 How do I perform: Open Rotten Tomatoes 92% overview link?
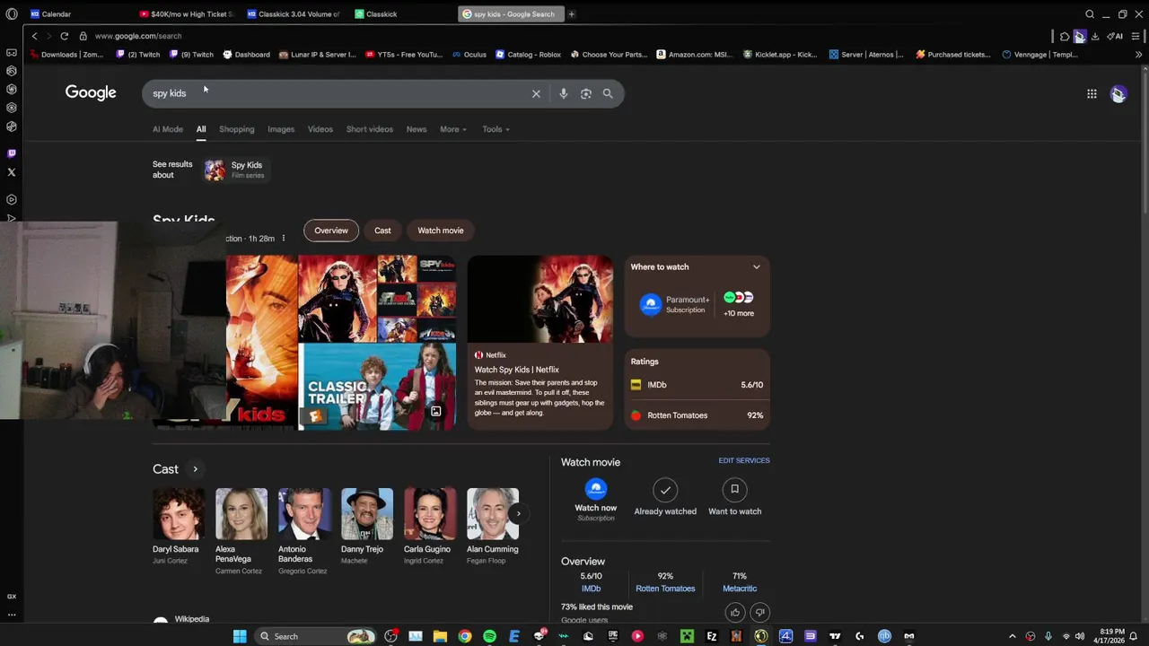(x=665, y=582)
